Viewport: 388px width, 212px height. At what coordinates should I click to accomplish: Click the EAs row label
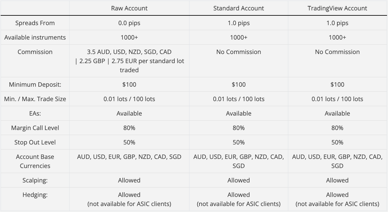click(35, 113)
